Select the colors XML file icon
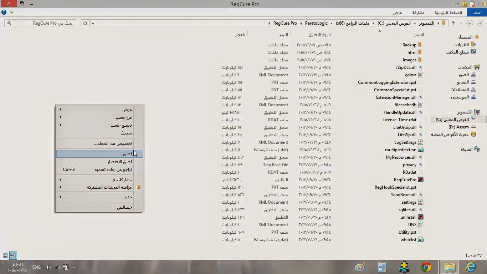This screenshot has height=274, width=487. [x=421, y=75]
